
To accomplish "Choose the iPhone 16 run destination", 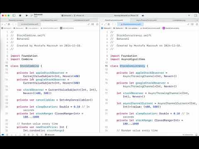I will pos(79,15).
